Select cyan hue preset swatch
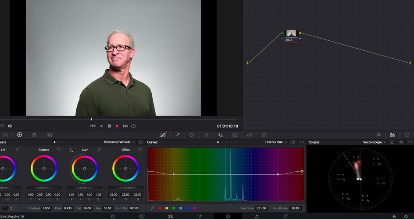414x219 pixels. [x=181, y=208]
